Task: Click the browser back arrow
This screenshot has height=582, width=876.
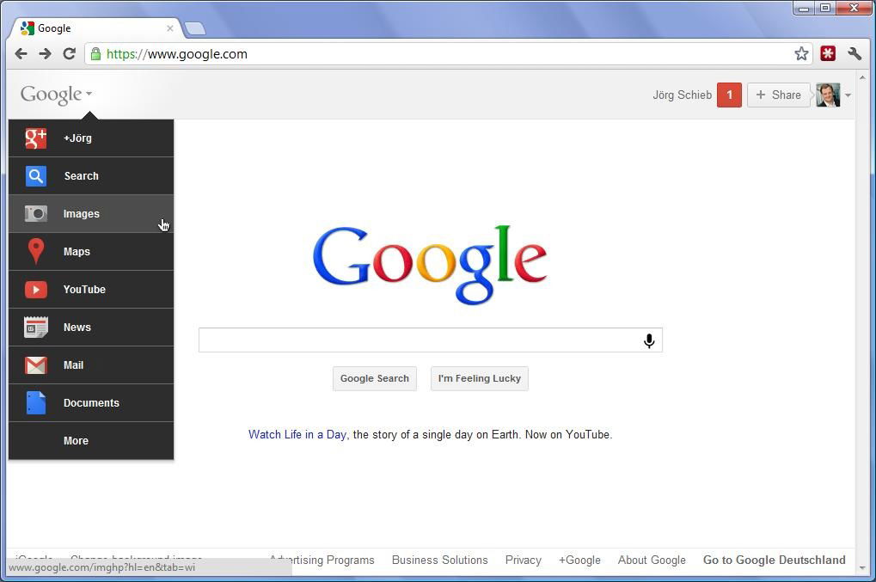Action: tap(21, 53)
